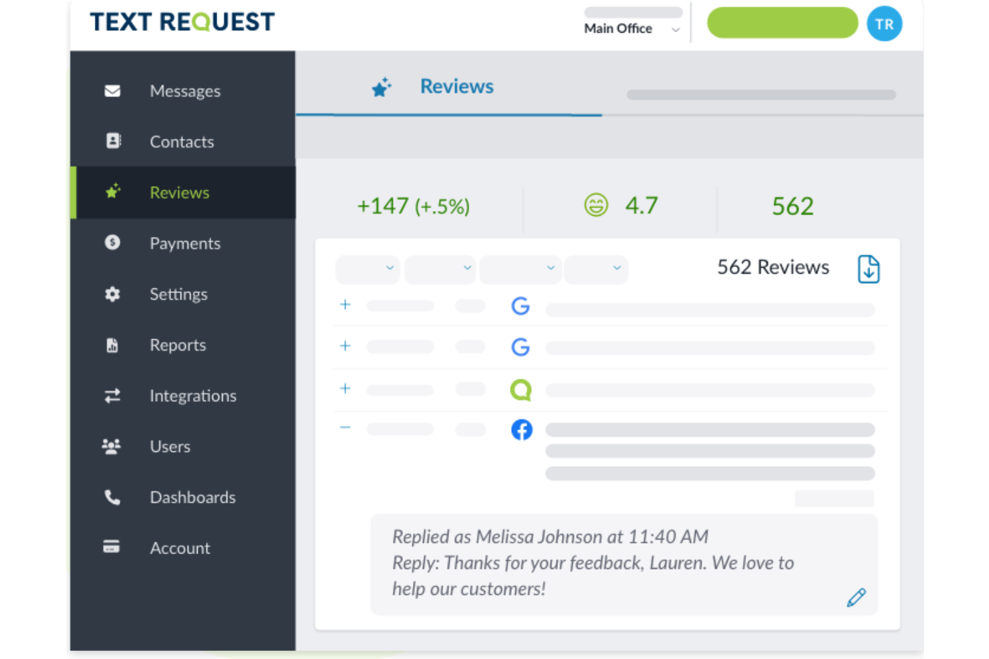
Task: Open the Main Office dropdown
Action: tap(632, 29)
